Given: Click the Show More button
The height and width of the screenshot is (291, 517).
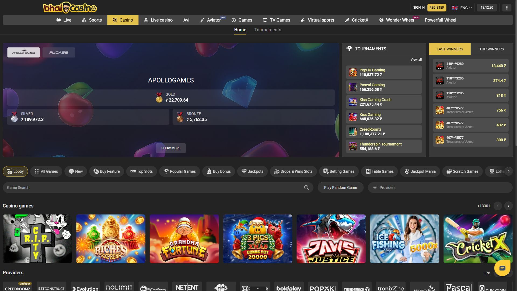Looking at the screenshot, I should [x=171, y=148].
